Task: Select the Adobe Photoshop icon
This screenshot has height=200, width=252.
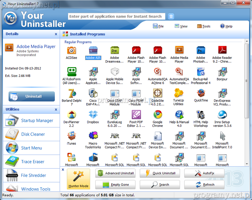Action: tap(201, 50)
